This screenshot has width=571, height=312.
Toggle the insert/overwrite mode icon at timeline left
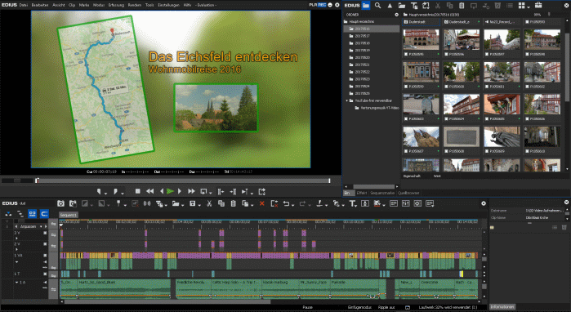click(x=8, y=214)
